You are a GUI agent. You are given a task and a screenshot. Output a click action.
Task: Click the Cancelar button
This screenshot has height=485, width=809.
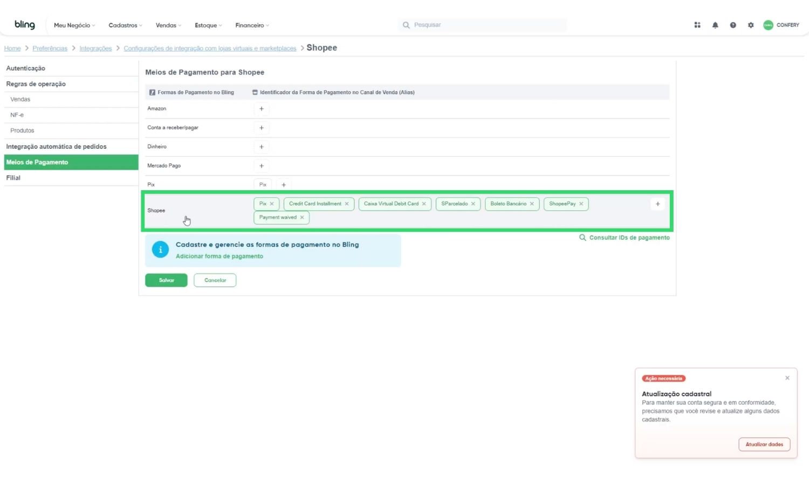[x=215, y=280]
